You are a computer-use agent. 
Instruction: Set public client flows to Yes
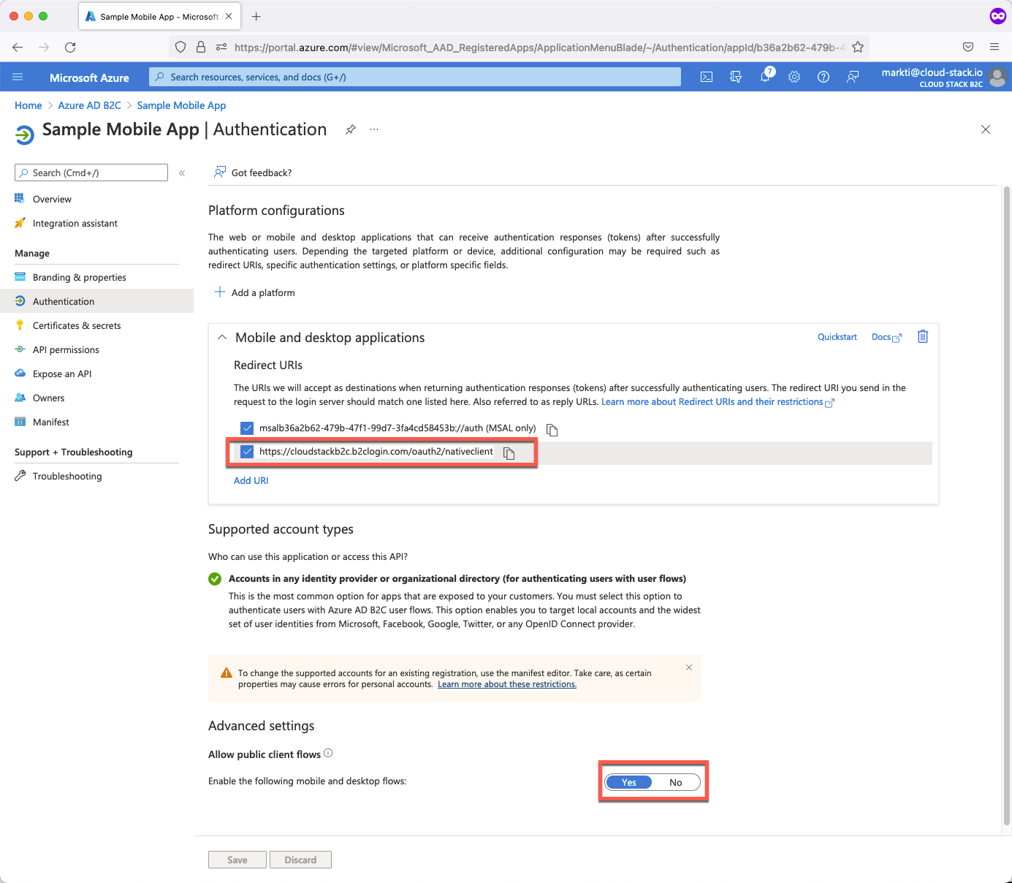[629, 782]
